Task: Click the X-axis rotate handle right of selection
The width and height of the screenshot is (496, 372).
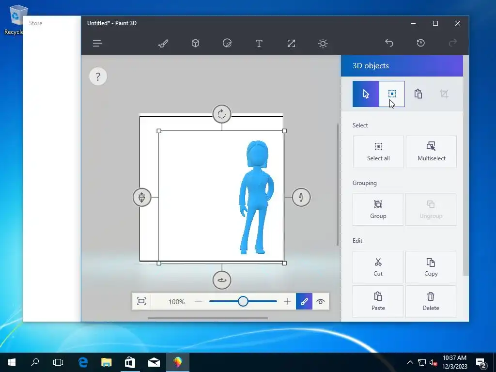Action: [301, 197]
